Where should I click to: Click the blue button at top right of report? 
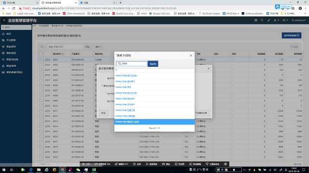(292, 36)
